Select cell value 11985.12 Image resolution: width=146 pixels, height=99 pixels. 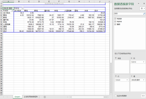point(89,29)
